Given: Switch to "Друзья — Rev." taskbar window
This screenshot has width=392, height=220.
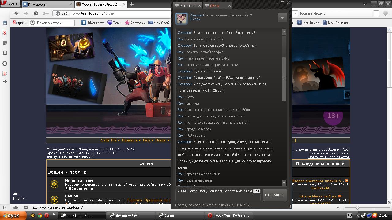Looking at the screenshot, I should pyautogui.click(x=131, y=215).
